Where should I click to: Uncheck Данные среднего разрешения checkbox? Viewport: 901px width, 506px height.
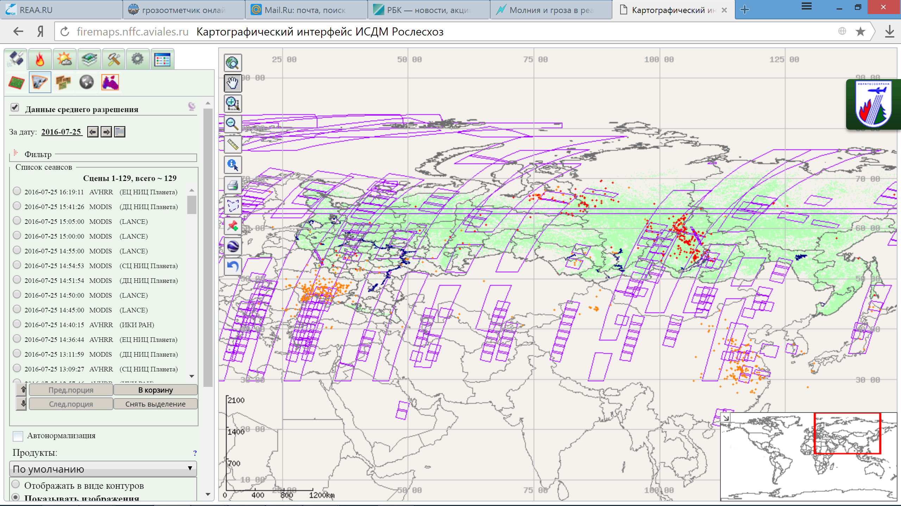tap(15, 107)
